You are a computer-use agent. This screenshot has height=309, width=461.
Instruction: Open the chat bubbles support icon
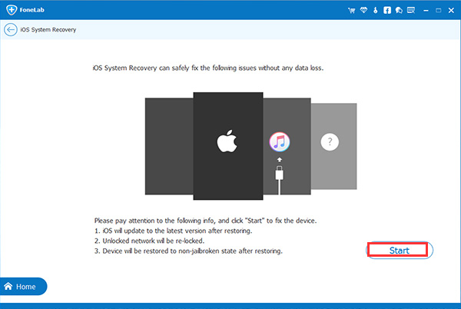click(x=399, y=10)
